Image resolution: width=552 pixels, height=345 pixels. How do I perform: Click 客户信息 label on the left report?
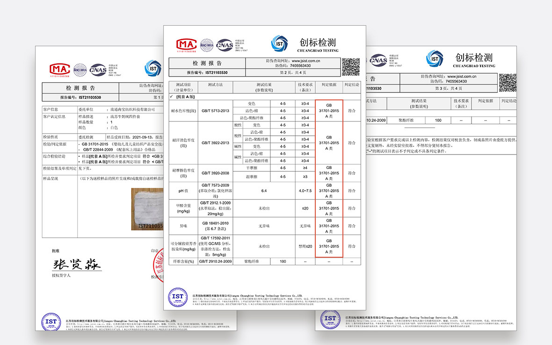tap(51, 109)
